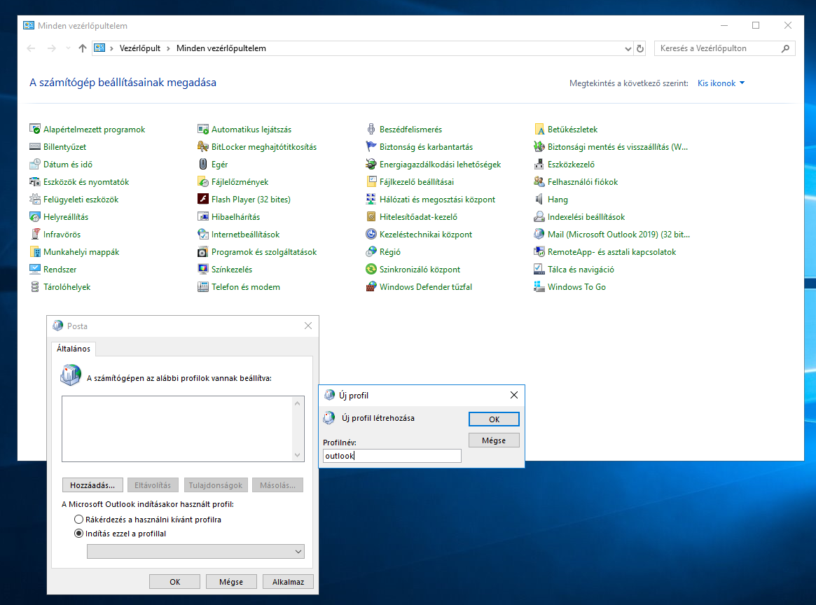Screen dimensions: 816x605
Task: Open Eszközök és nyomtatók icon
Action: pos(35,182)
